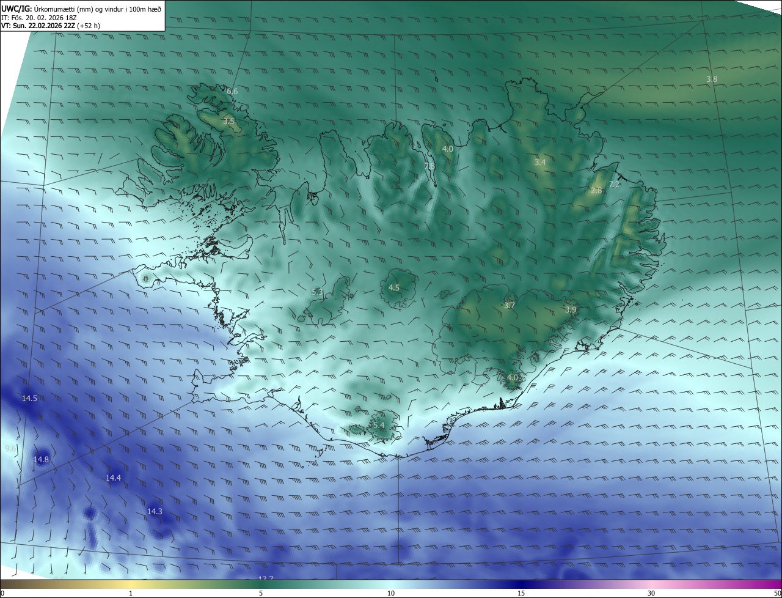
Task: Click the 9.6 value at the left map edge
Action: pos(10,448)
